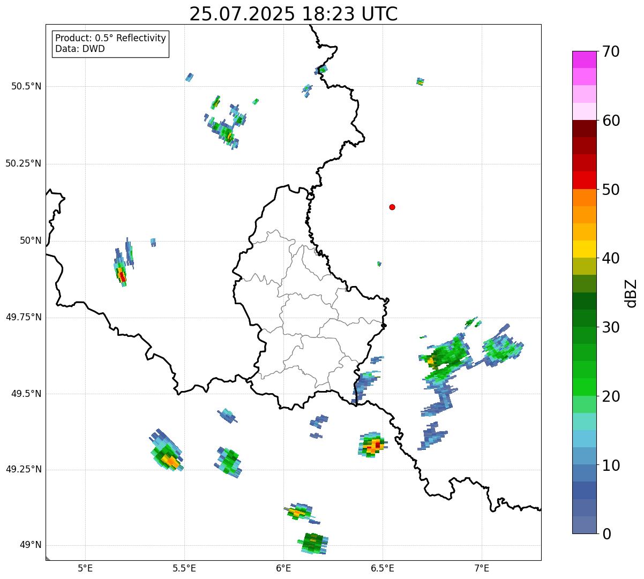This screenshot has height=579, width=644.
Task: Click the 0 tick label on colorbar
Action: (606, 534)
